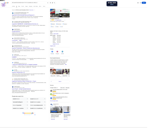Search related term 'Solomon corp employee portal'
Screen dimensions: 148x128
pyautogui.click(x=38, y=105)
